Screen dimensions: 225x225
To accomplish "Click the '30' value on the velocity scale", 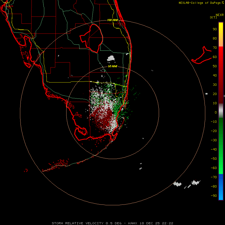I will coord(215,85).
